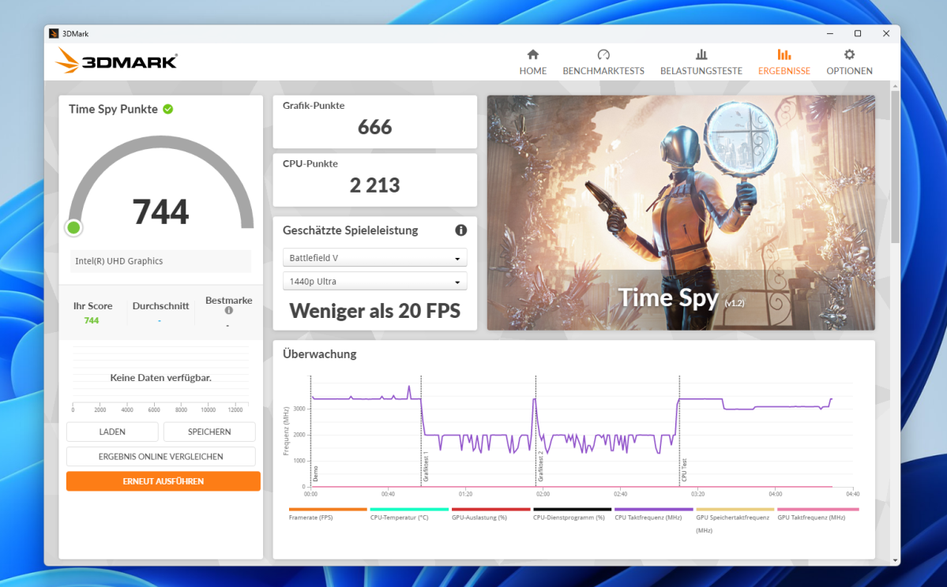Open the 1440p Ultra resolution dropdown
The width and height of the screenshot is (947, 587).
(374, 281)
